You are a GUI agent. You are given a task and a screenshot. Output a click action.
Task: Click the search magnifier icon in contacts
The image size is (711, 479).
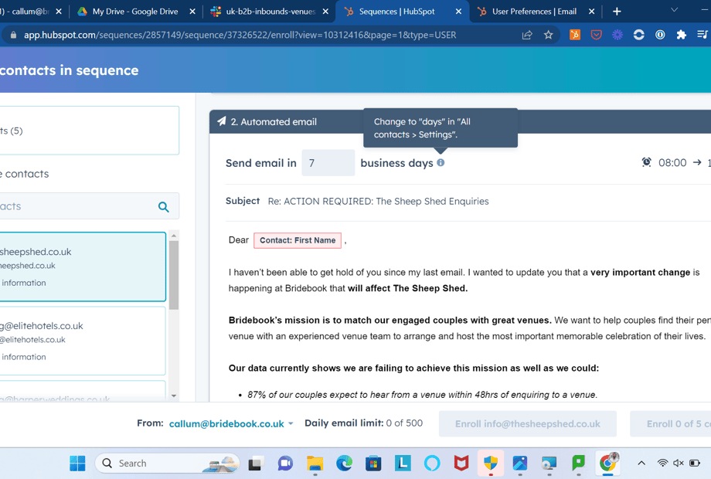pos(163,206)
